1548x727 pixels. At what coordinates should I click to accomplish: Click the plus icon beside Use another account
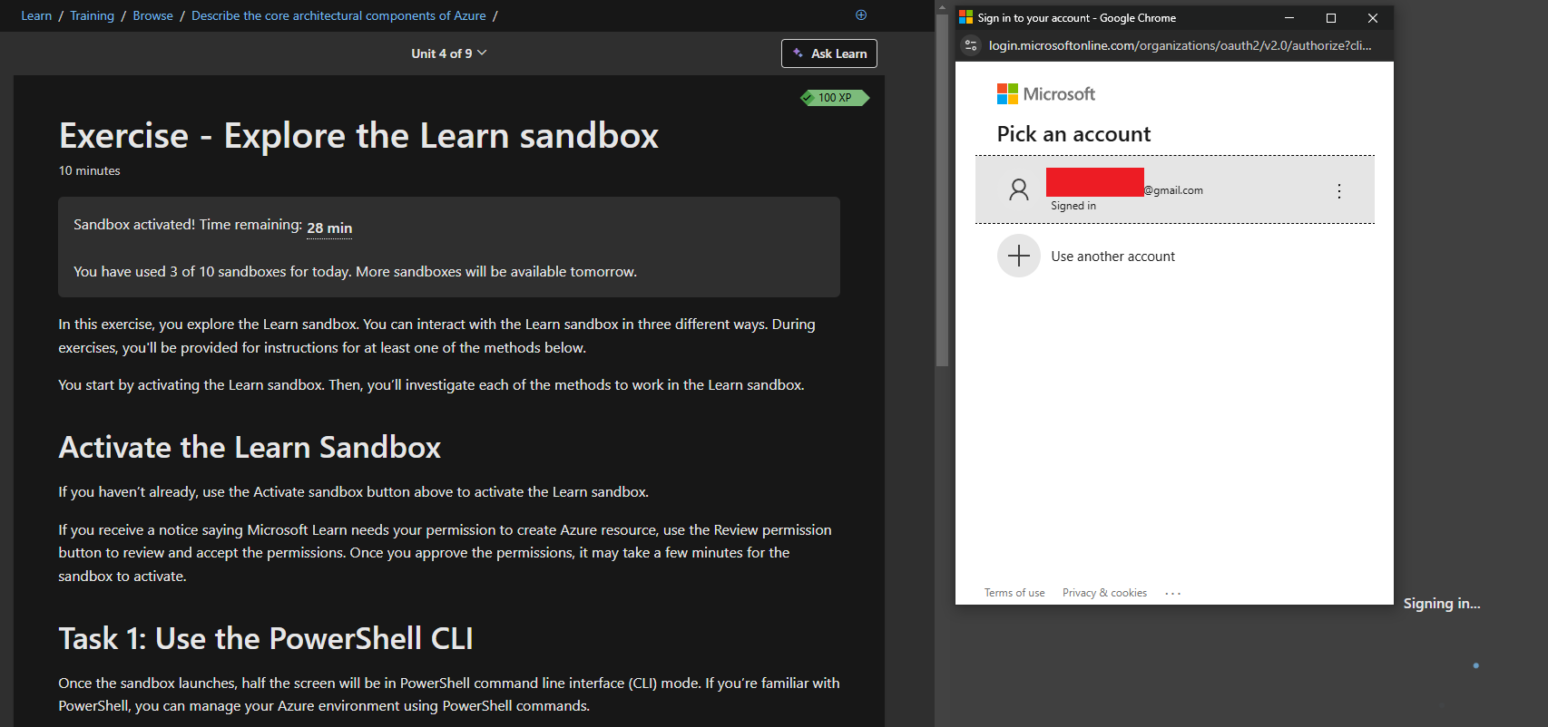pos(1019,256)
